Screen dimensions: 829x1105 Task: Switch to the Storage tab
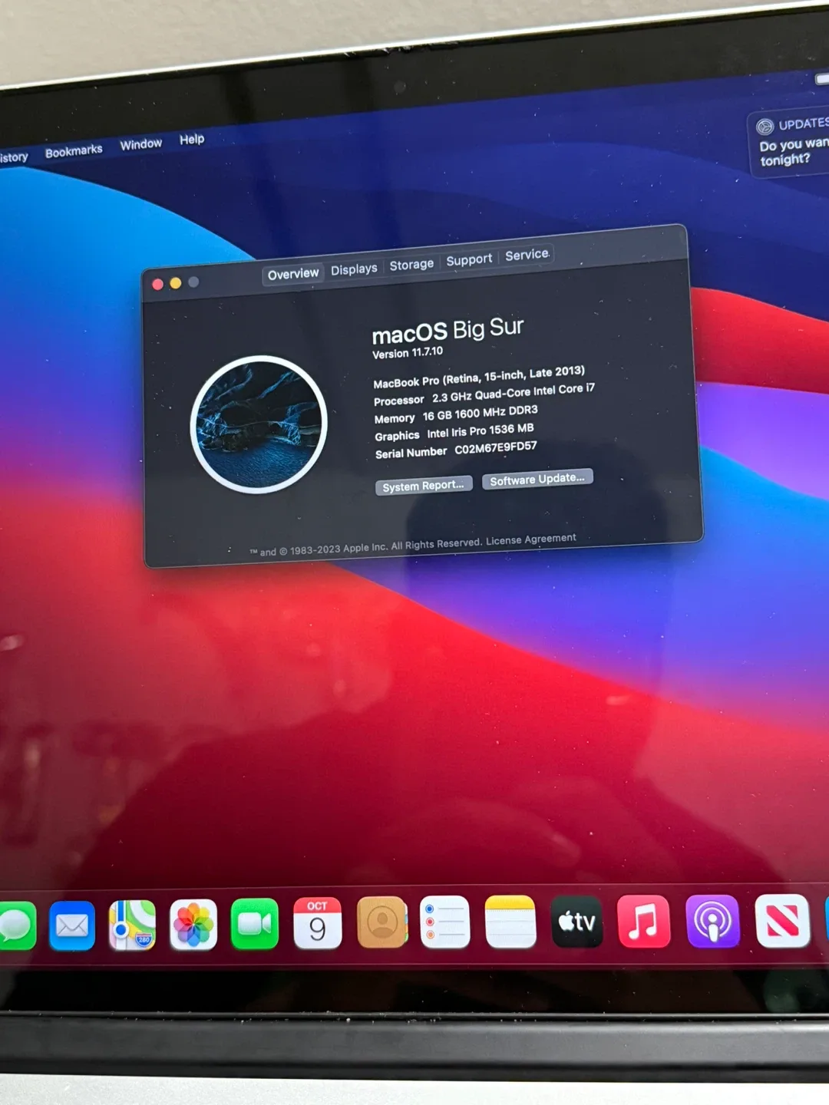[x=411, y=265]
